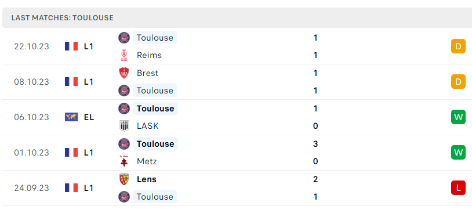
Task: Click Toulouse crest in the Reims match
Action: click(x=124, y=38)
